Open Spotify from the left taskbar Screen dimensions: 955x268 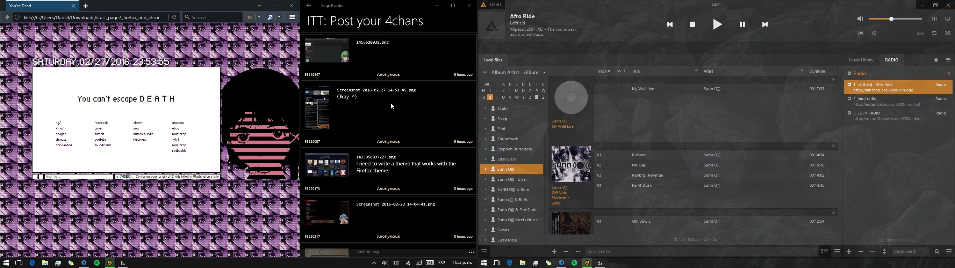point(97,263)
